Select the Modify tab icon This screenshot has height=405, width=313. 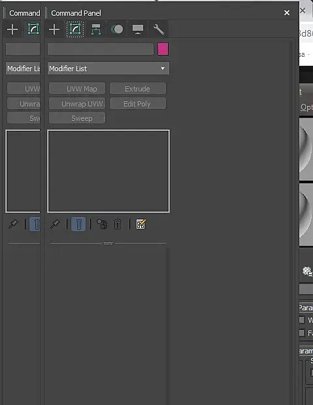[75, 29]
